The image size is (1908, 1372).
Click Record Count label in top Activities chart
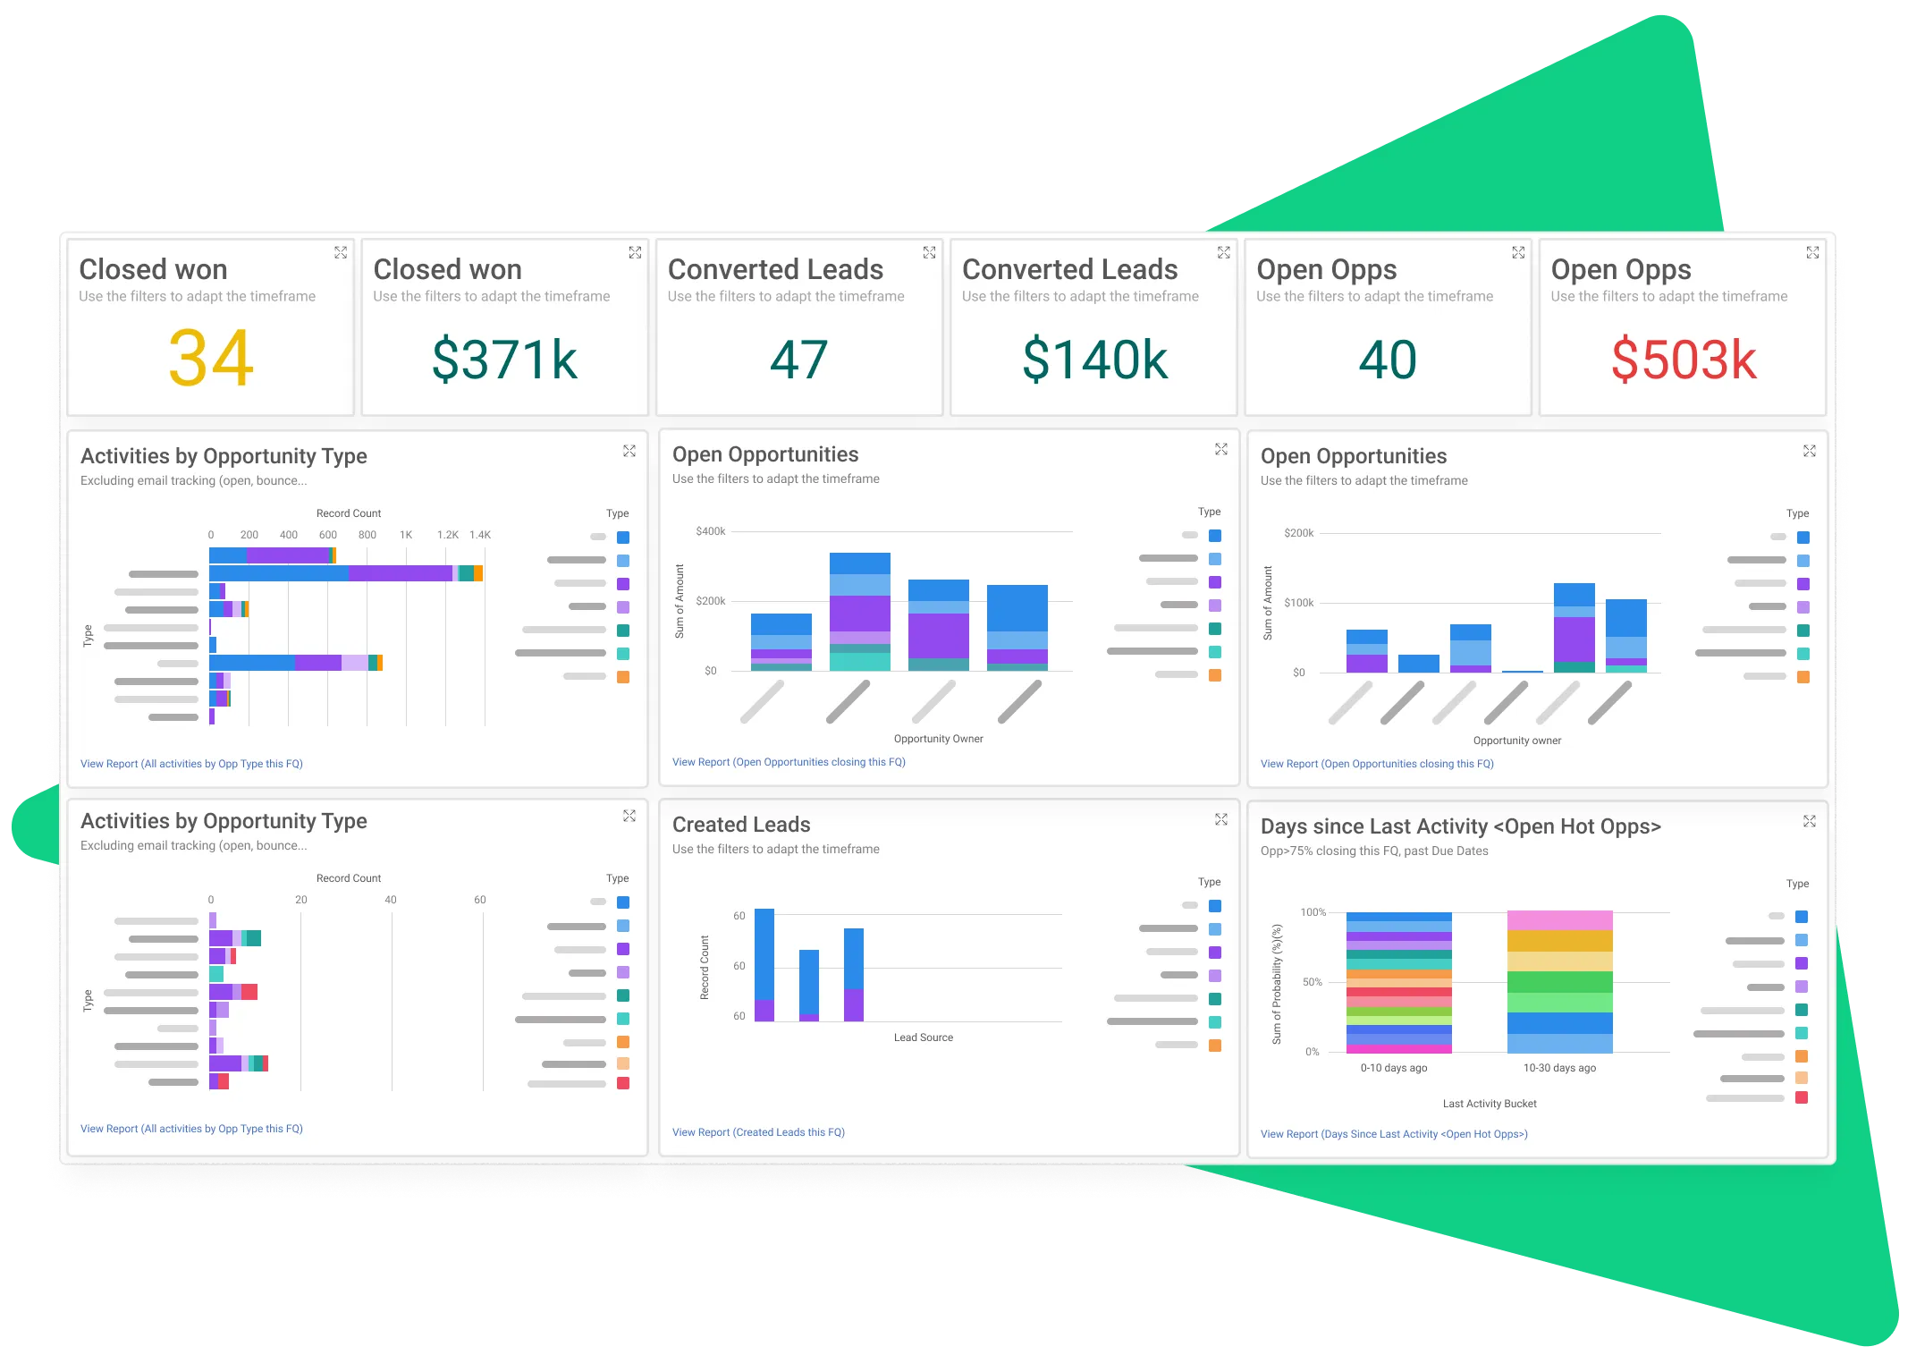pyautogui.click(x=349, y=513)
